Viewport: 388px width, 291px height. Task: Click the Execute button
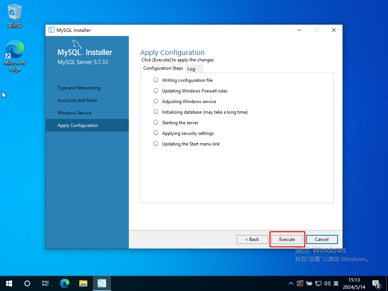(287, 239)
